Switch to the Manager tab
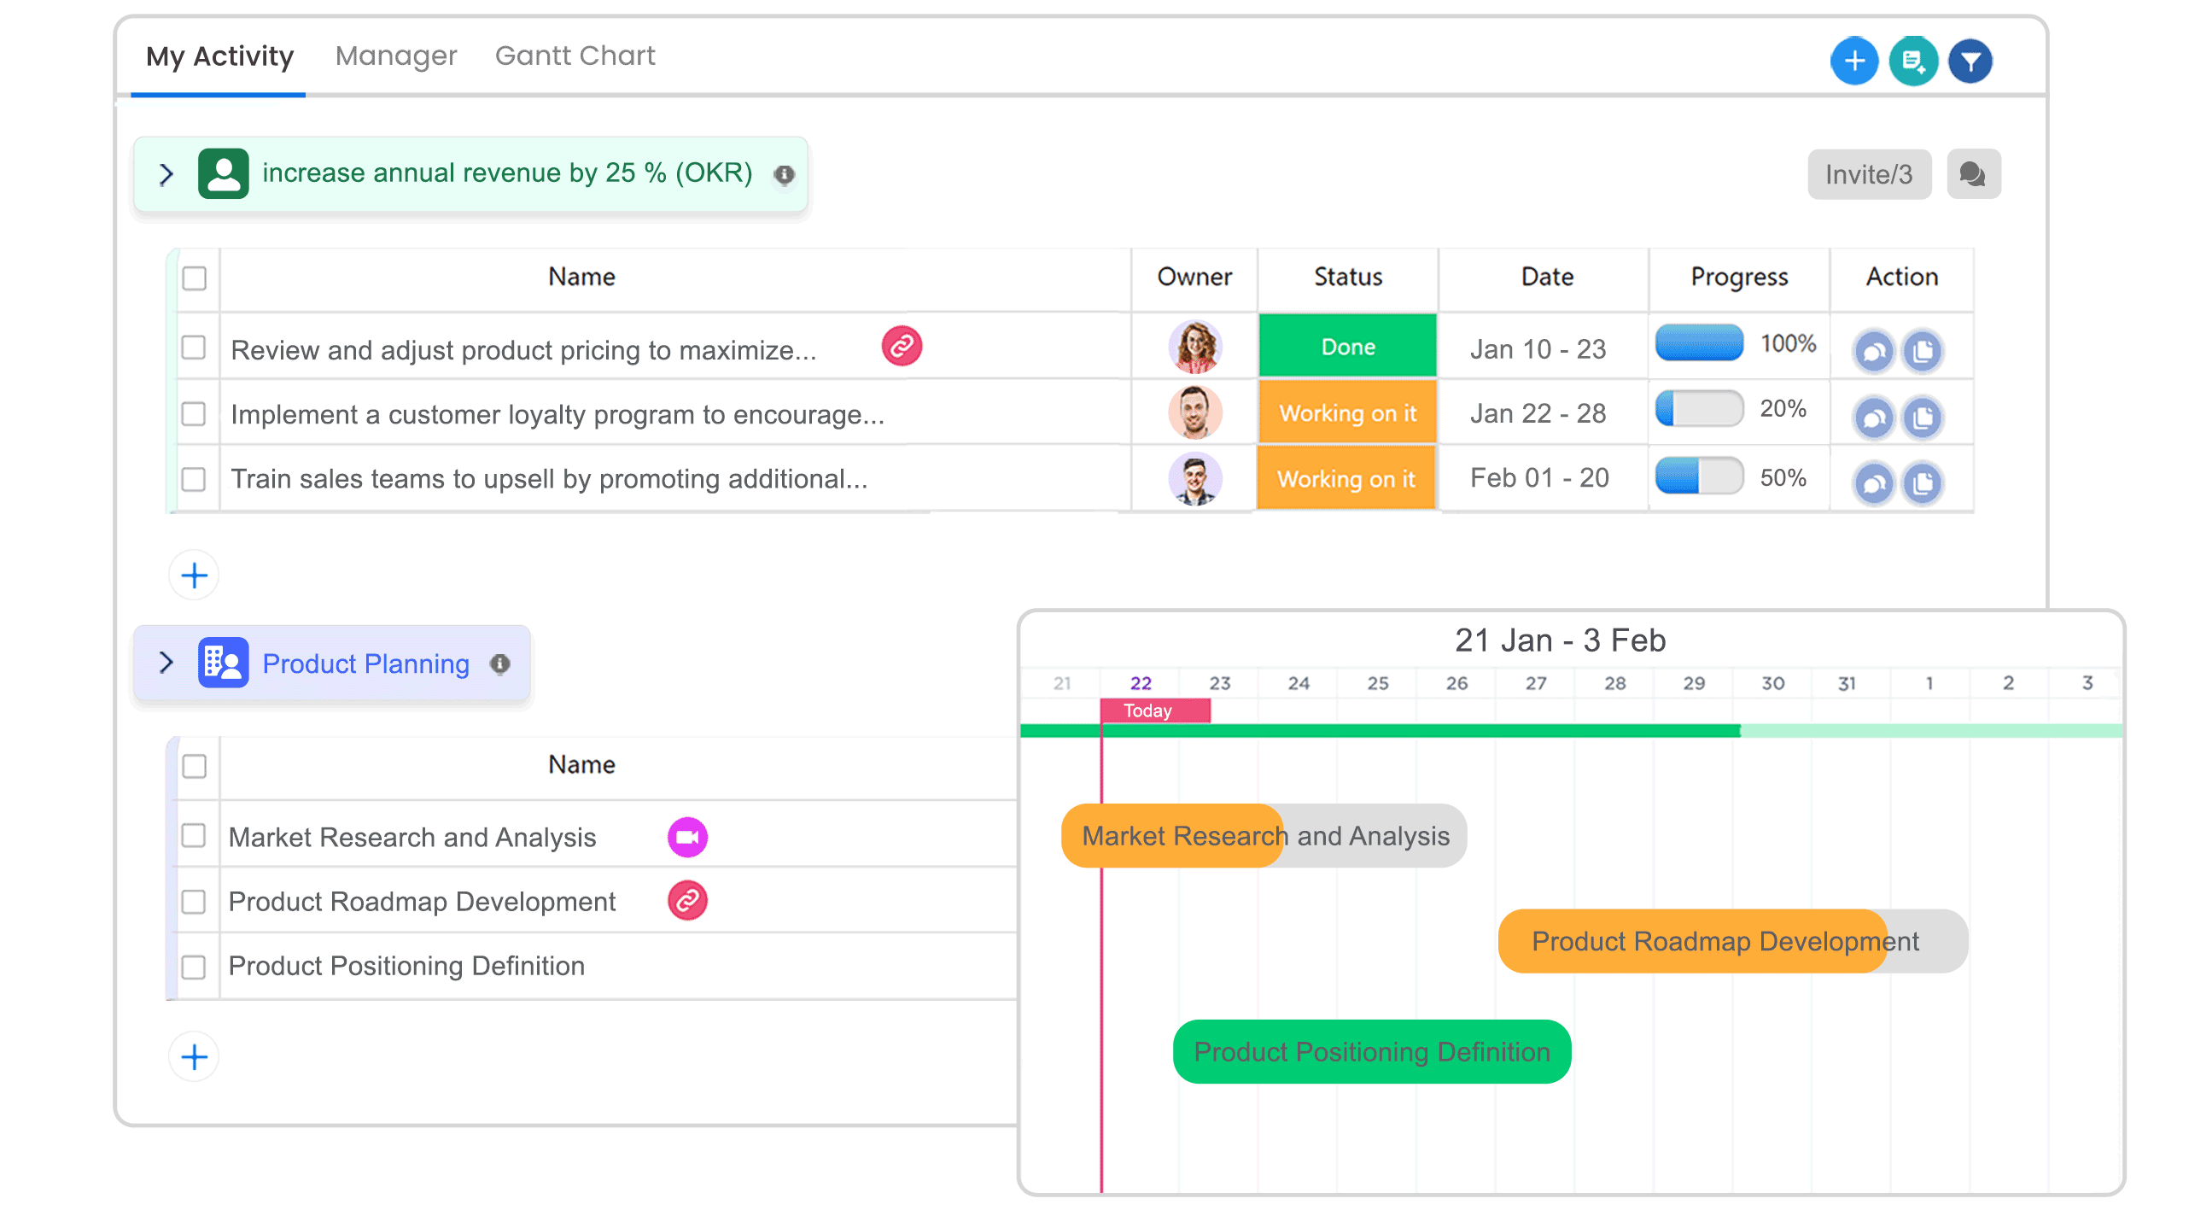The width and height of the screenshot is (2189, 1216). [396, 56]
